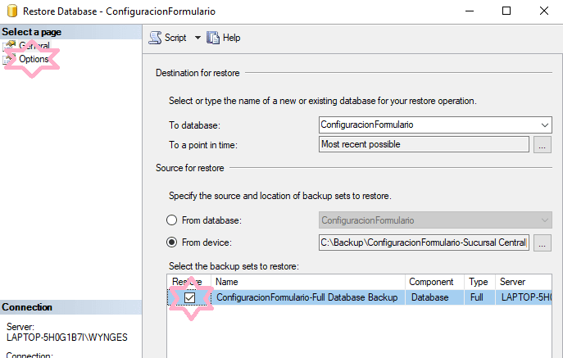The height and width of the screenshot is (358, 563).
Task: Click the Help book icon
Action: click(214, 38)
